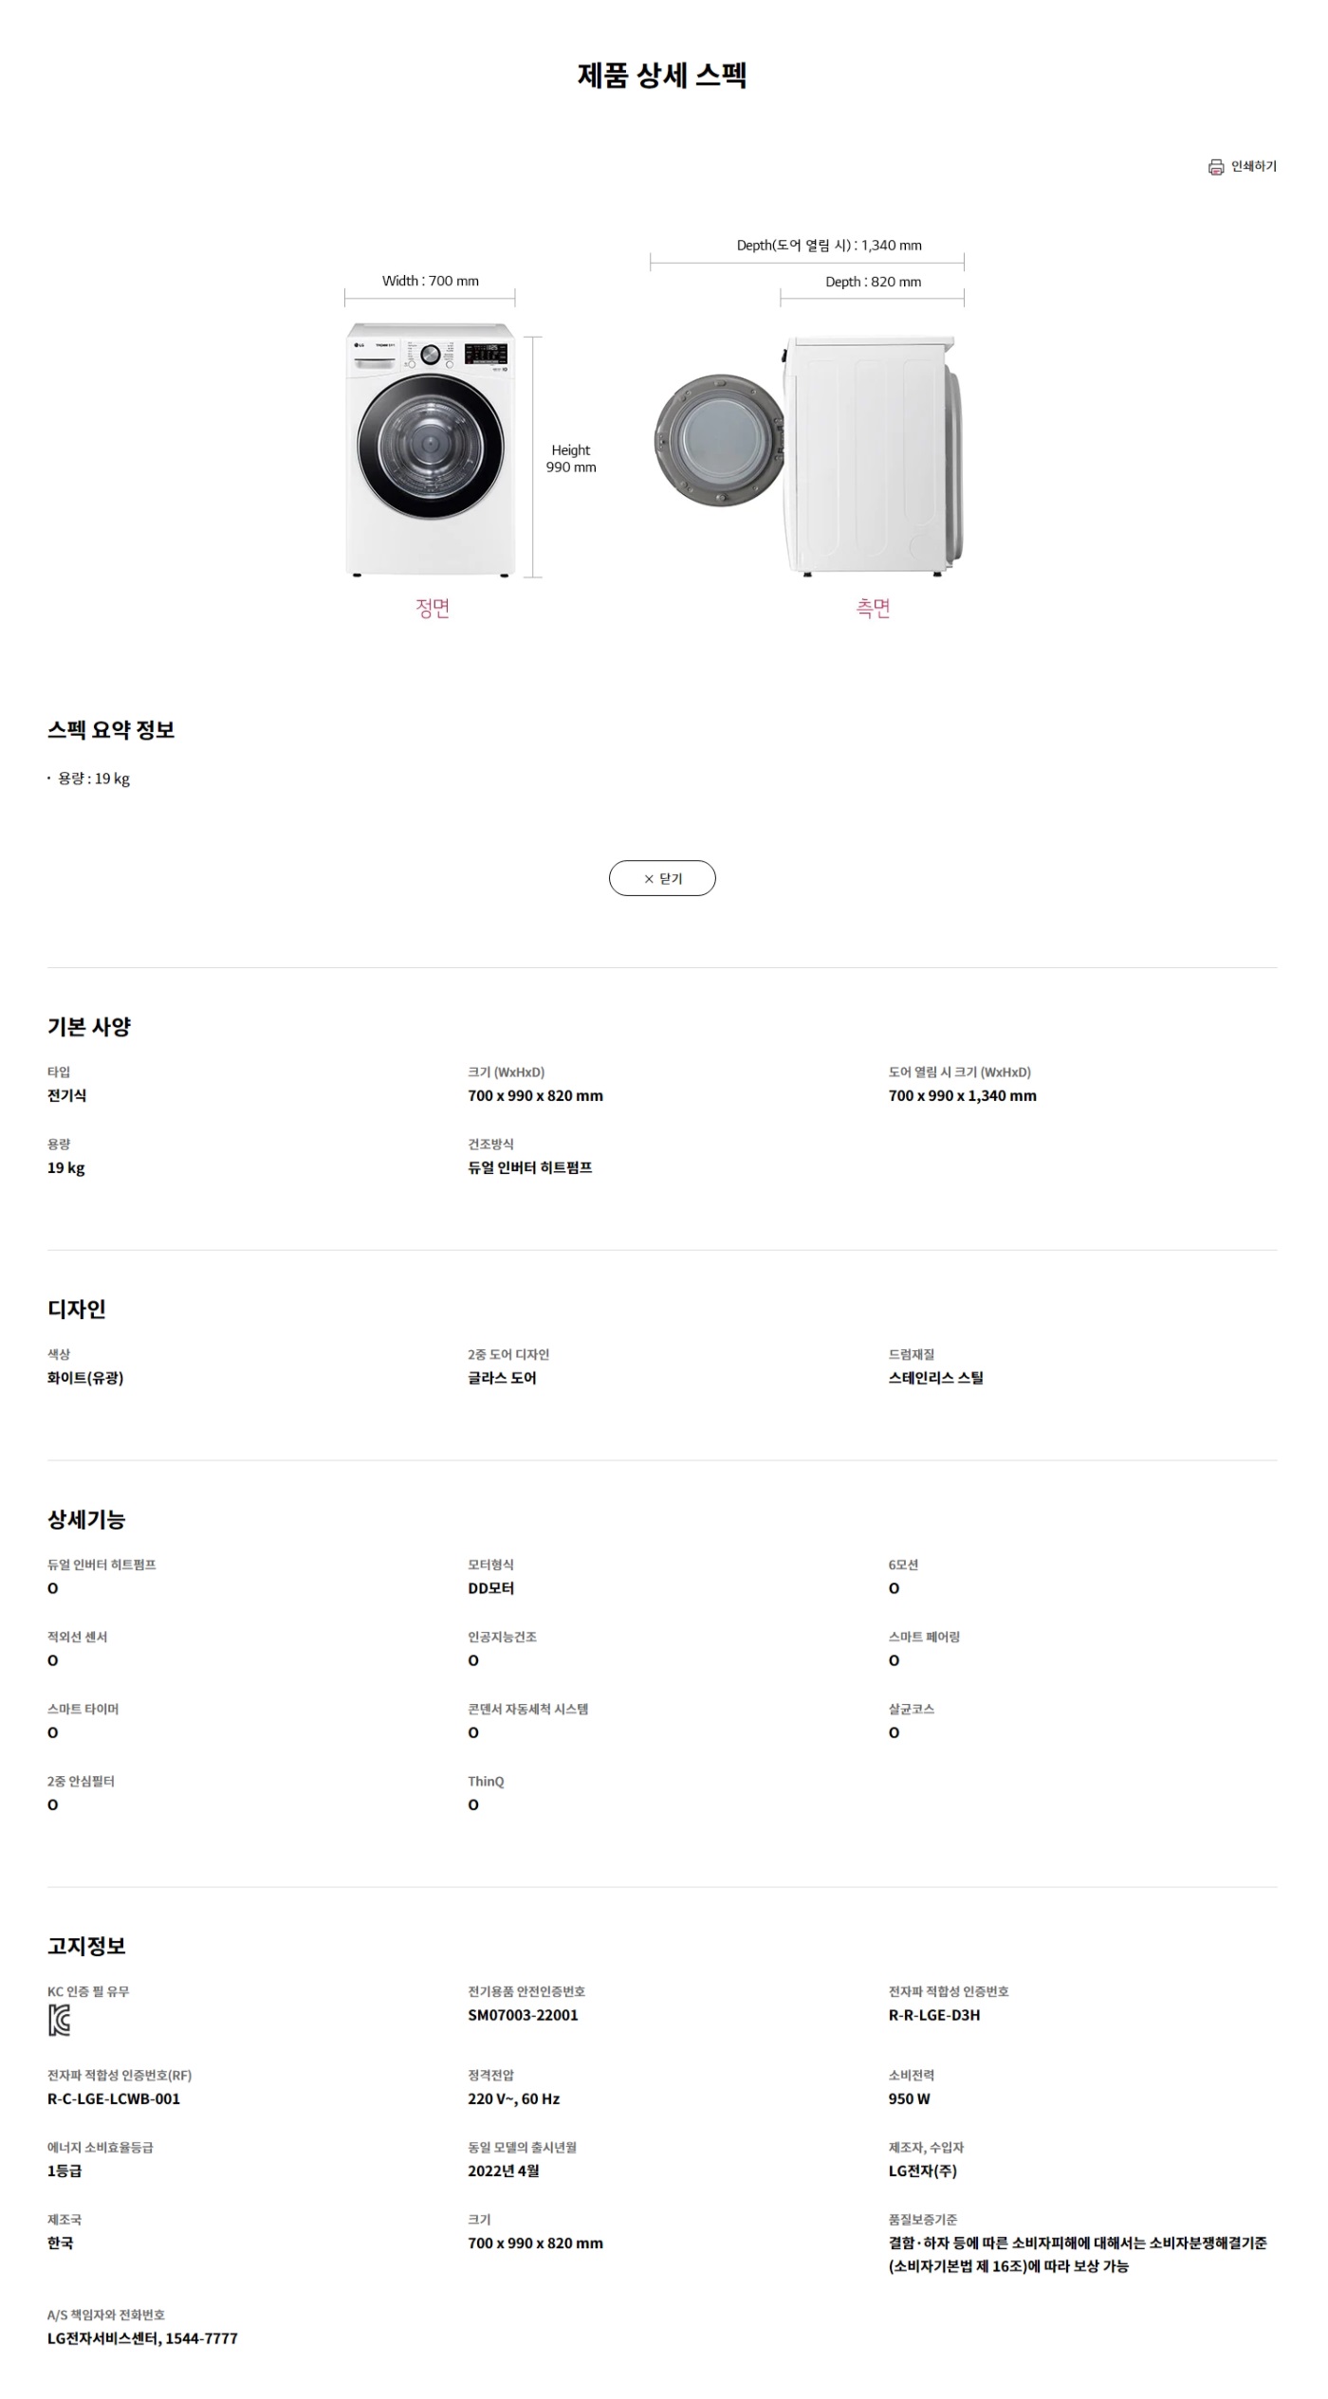Click the 디자인 section heading

(77, 1309)
